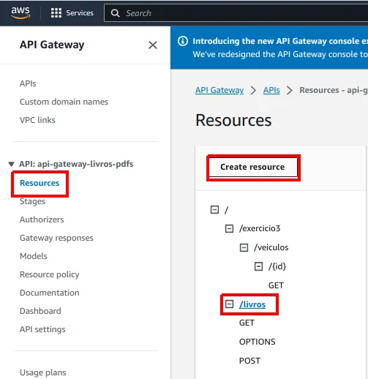Open the Models page

(34, 256)
